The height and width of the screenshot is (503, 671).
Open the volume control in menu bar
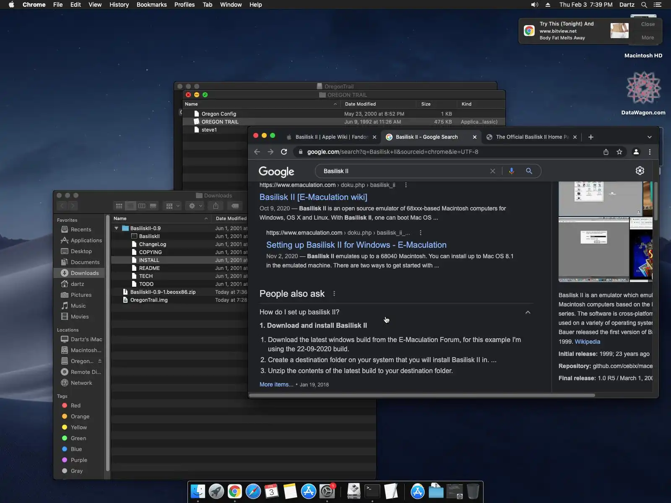[535, 5]
